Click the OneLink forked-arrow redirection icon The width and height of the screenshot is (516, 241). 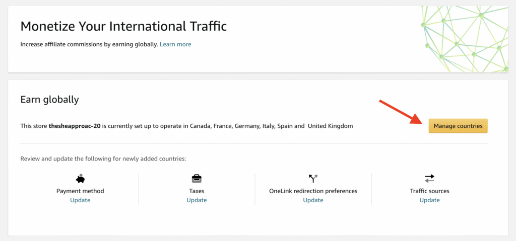coord(313,179)
